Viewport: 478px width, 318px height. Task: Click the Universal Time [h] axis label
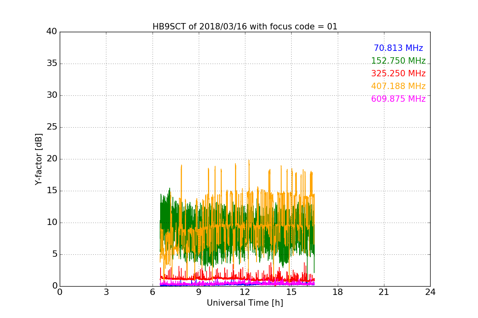point(245,303)
